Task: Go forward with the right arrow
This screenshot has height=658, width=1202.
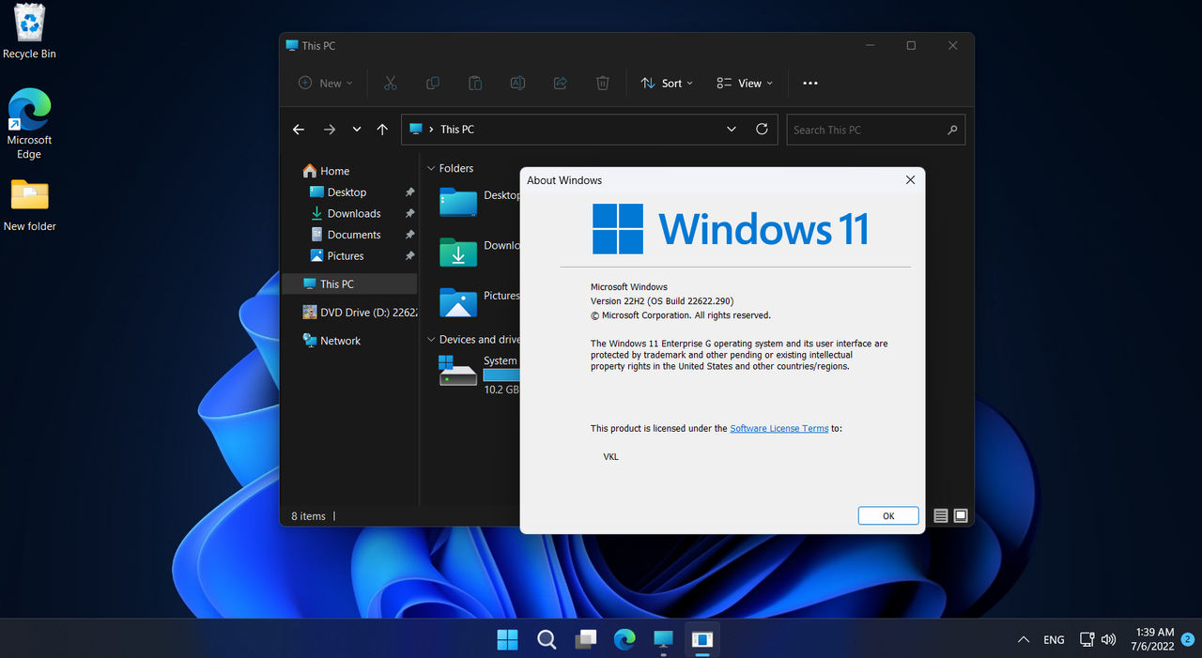Action: 330,130
